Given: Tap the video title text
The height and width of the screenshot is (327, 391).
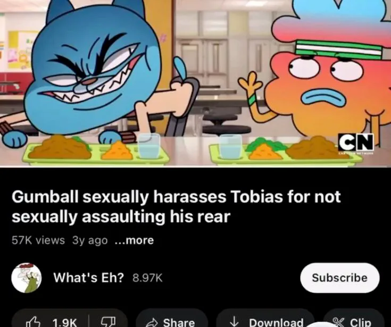Looking at the screenshot, I should tap(176, 207).
